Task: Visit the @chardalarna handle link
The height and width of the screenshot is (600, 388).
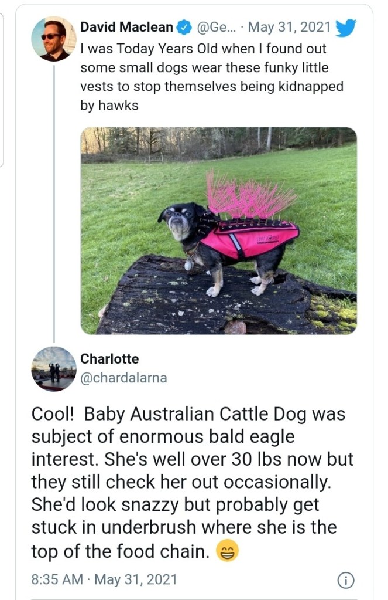Action: (x=123, y=378)
